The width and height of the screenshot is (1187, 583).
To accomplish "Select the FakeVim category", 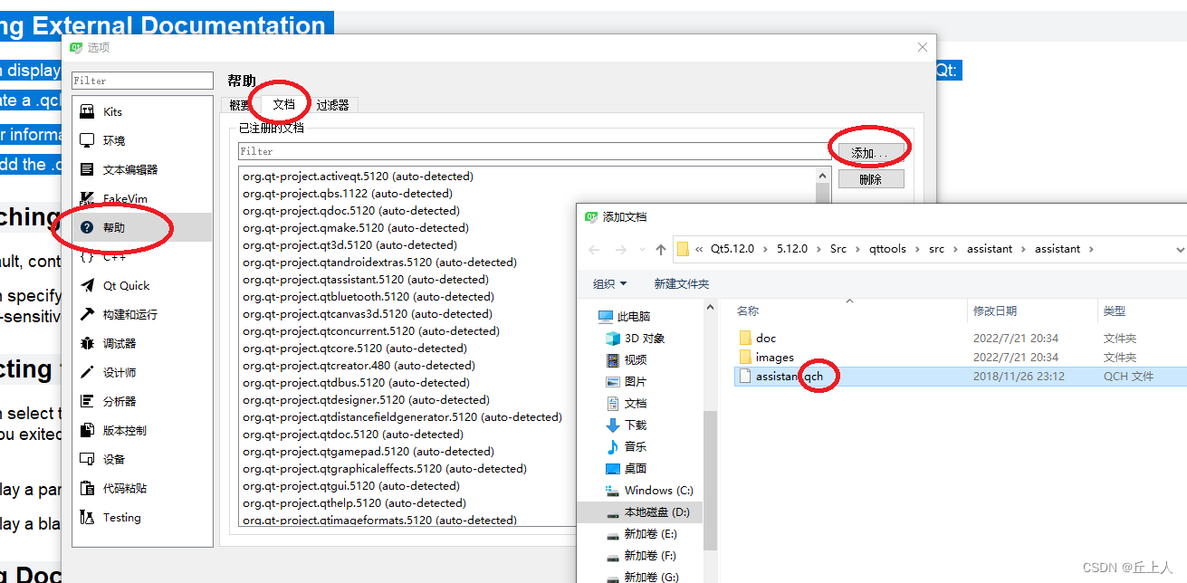I will point(142,198).
